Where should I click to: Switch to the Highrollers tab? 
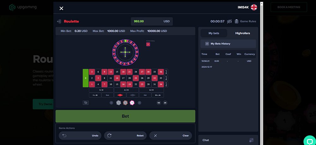(242, 33)
